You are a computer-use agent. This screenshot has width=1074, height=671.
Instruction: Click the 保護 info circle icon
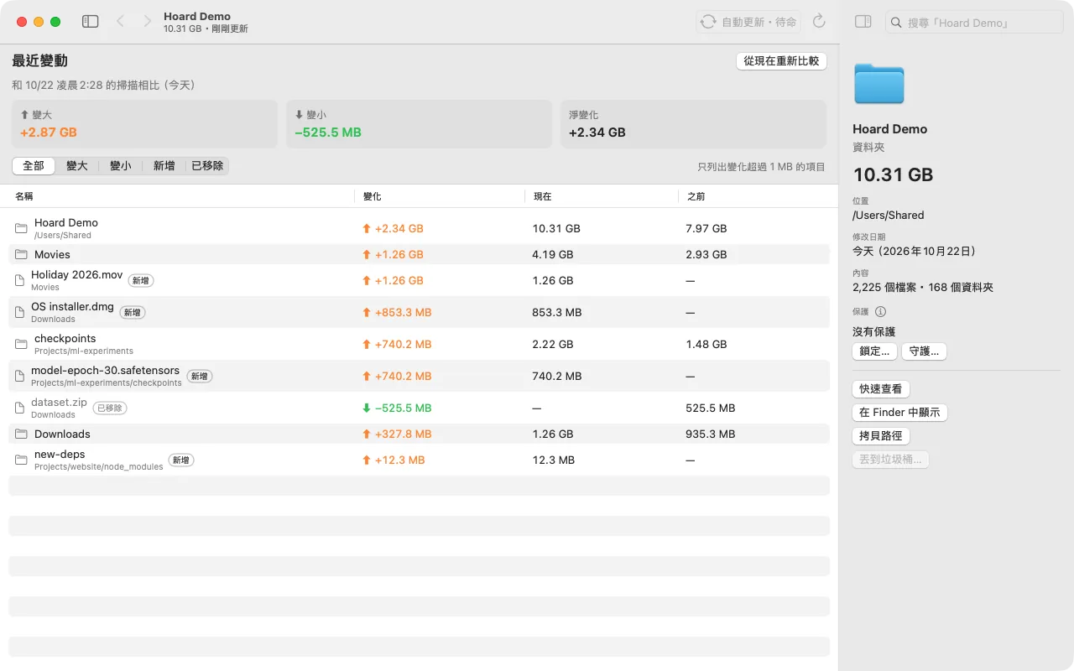point(880,312)
